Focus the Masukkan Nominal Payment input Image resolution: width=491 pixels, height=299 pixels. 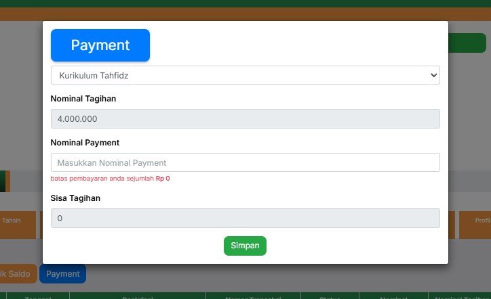pos(245,162)
